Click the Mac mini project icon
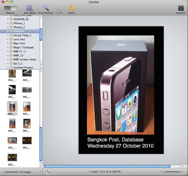This screenshot has width=188, height=176. 11,43
